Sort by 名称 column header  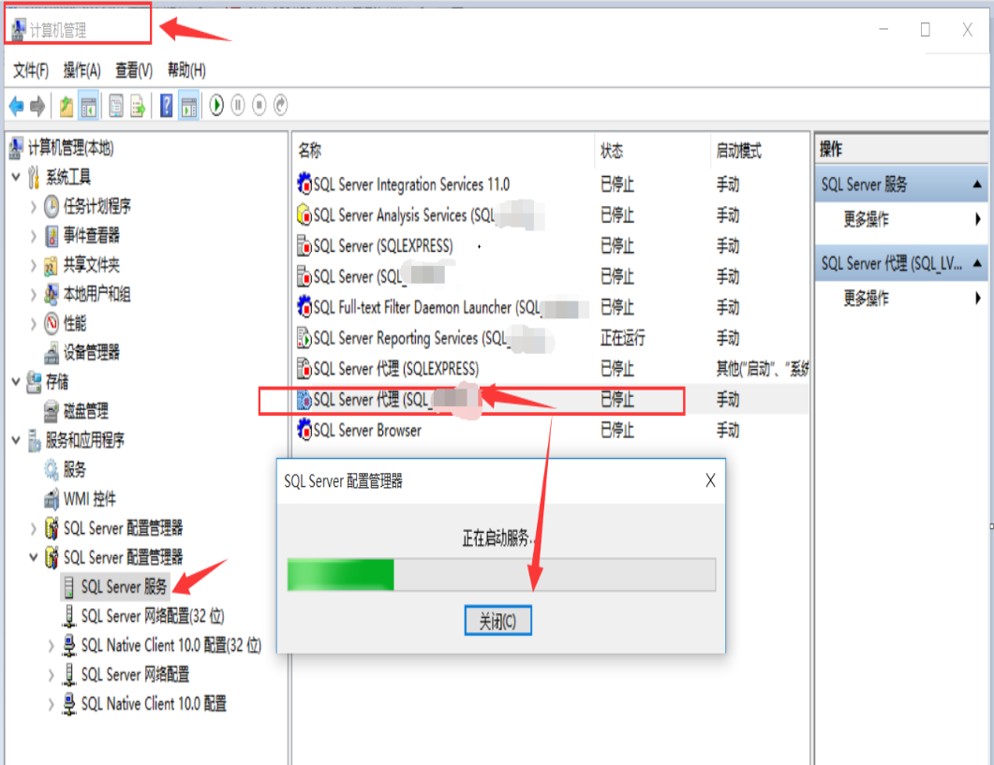(310, 151)
